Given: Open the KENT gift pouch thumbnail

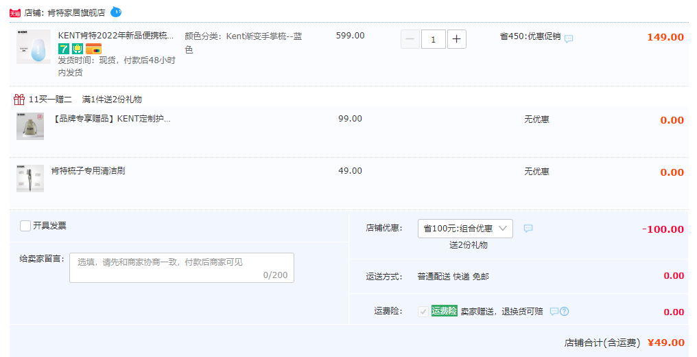Looking at the screenshot, I should (x=30, y=126).
